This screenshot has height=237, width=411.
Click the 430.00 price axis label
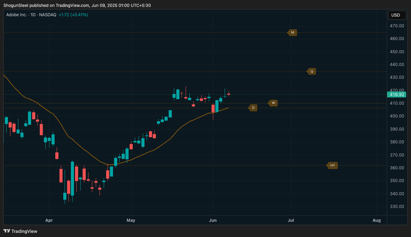pos(397,77)
